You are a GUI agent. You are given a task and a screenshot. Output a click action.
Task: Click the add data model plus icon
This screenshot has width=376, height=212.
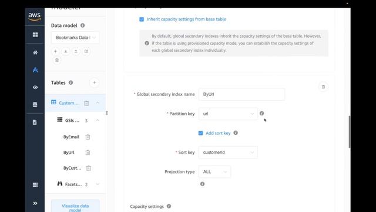tap(55, 51)
